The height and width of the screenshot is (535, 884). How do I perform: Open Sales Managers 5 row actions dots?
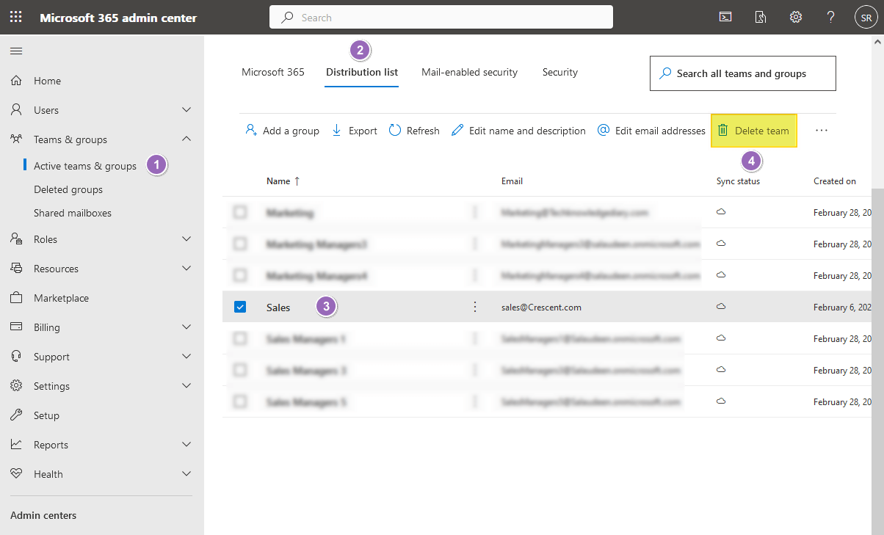tap(475, 401)
